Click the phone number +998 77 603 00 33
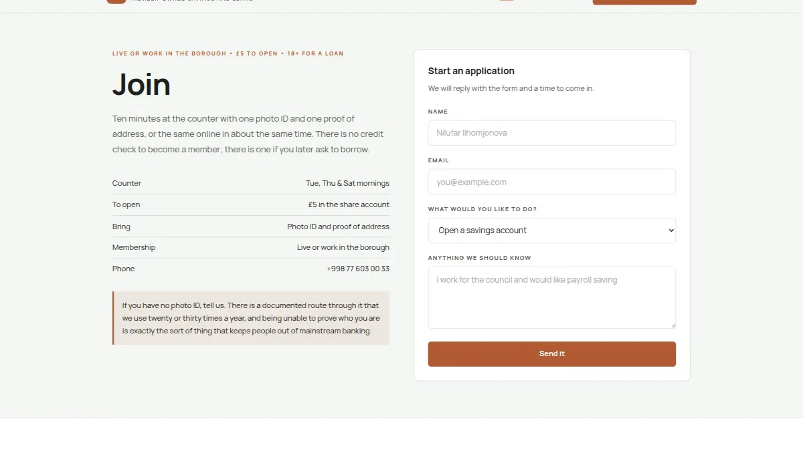 pos(358,269)
